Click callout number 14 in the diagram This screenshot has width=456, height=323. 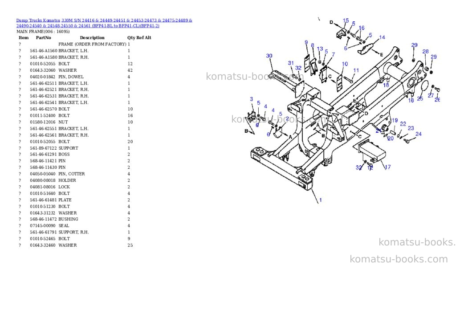click(382, 37)
